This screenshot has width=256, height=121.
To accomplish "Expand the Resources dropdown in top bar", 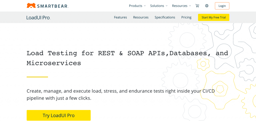I will 181,6.
